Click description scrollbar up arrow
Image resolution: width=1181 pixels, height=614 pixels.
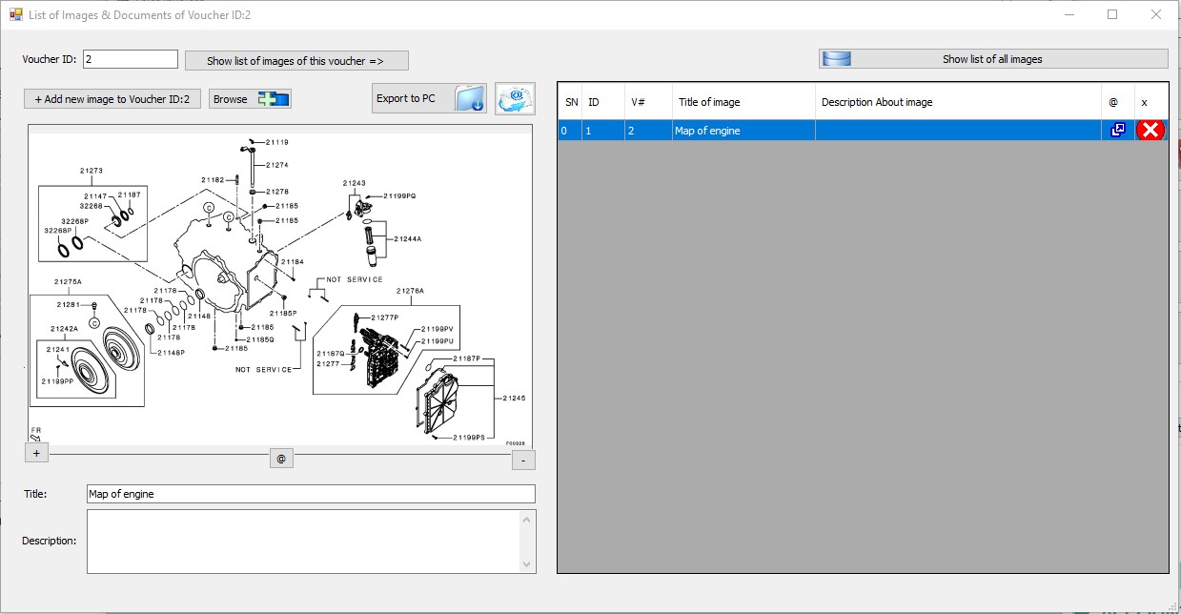coord(527,519)
